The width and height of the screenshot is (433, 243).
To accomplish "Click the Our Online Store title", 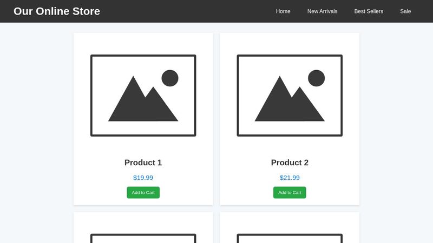I will coord(57,11).
